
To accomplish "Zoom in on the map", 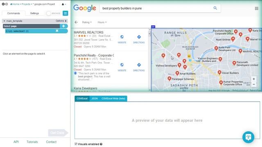I will (254, 79).
